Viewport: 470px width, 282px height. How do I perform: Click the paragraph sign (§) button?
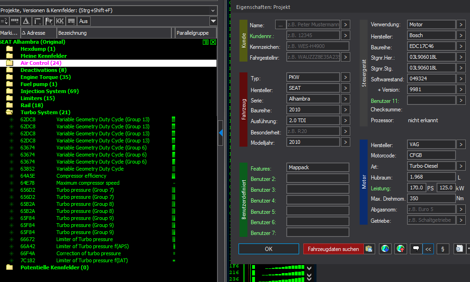pyautogui.click(x=443, y=249)
